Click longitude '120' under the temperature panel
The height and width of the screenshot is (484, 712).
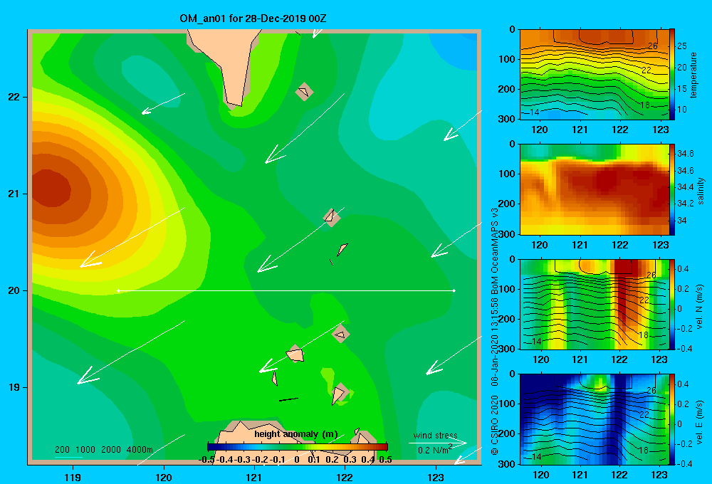[x=540, y=130]
